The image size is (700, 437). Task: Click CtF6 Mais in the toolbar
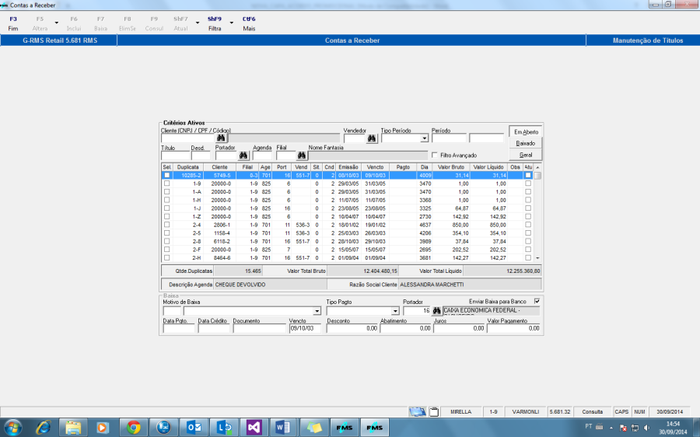click(249, 23)
